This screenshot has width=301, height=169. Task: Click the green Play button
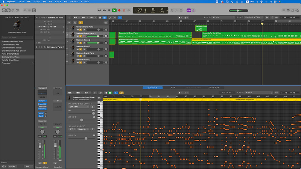114,11
